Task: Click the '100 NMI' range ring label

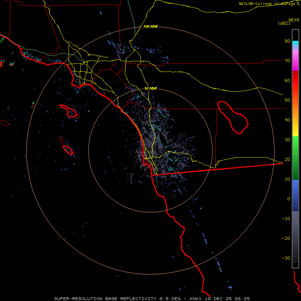Action: tap(150, 26)
